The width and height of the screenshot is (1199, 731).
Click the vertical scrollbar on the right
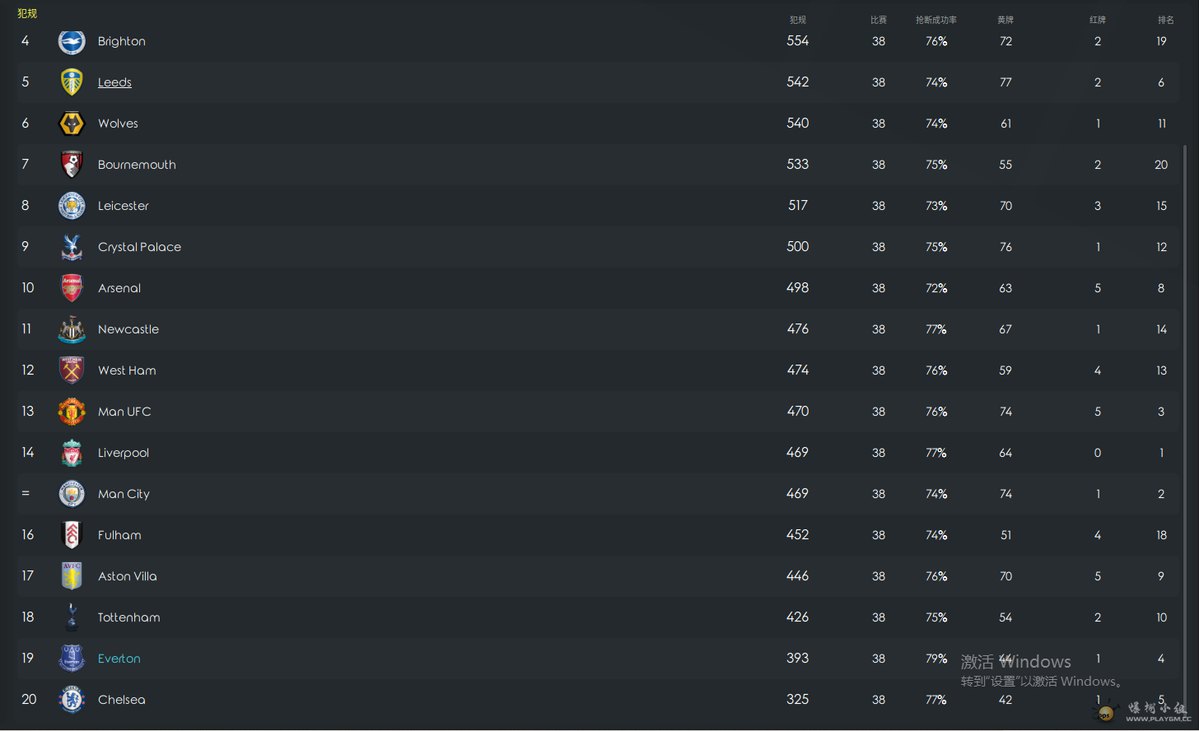click(1185, 412)
